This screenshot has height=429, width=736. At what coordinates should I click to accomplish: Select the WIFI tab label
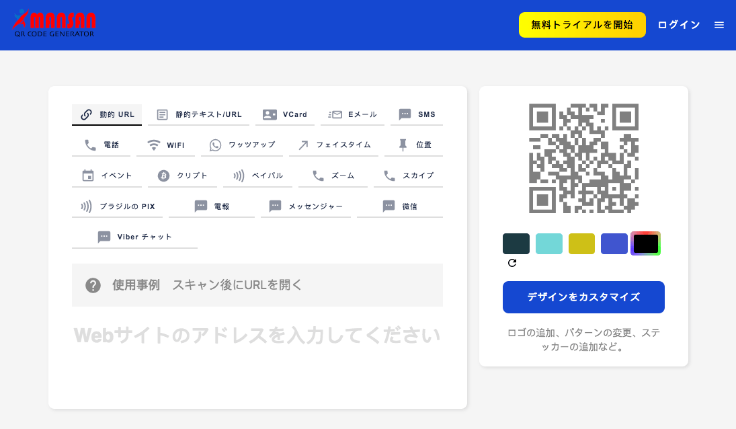click(175, 145)
